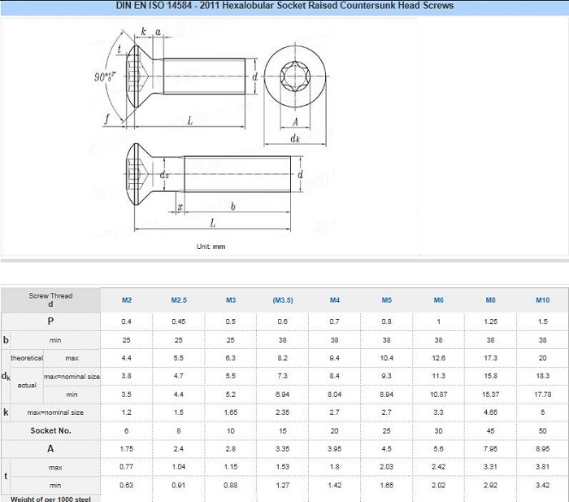Open the M6 thread size link
This screenshot has height=502, width=569.
439,300
